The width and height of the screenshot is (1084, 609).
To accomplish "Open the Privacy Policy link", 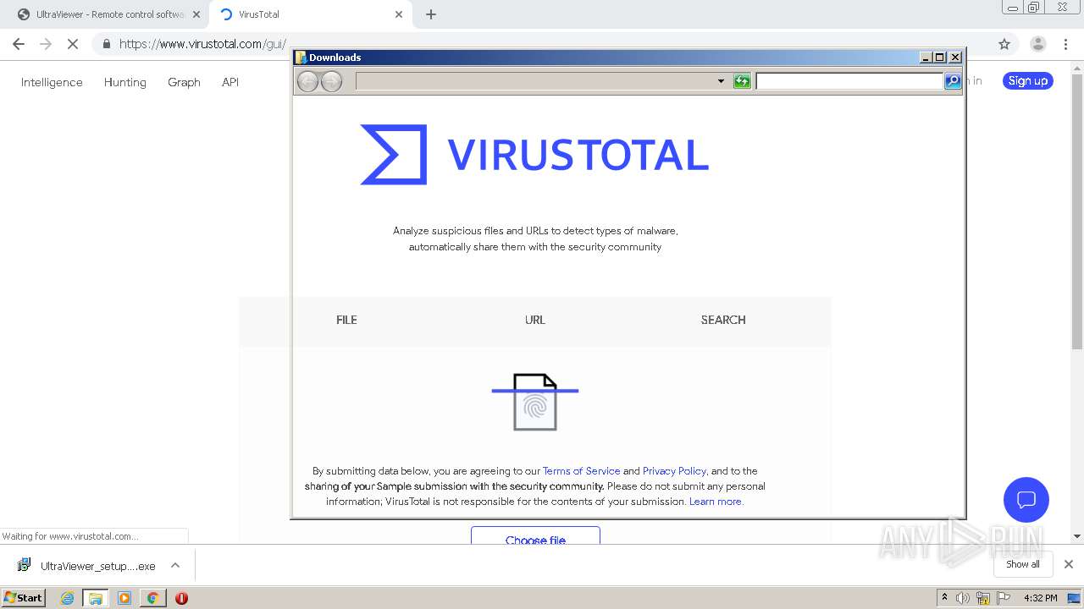I will 674,471.
